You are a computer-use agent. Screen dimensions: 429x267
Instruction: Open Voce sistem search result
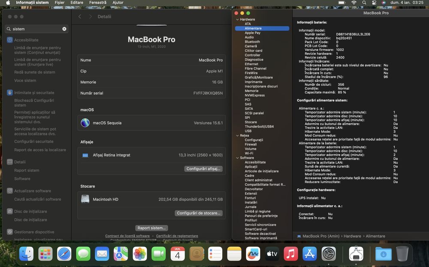[25, 80]
